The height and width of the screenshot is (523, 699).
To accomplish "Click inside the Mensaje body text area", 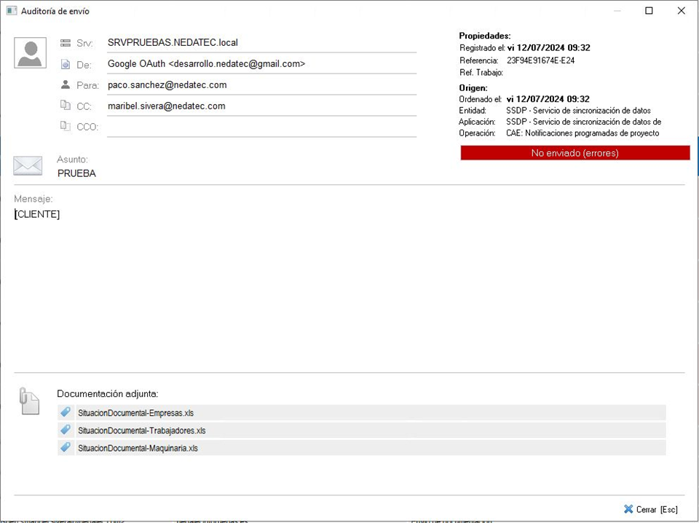I will (x=349, y=291).
